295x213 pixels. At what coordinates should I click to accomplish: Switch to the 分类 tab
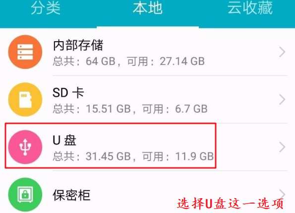46,8
